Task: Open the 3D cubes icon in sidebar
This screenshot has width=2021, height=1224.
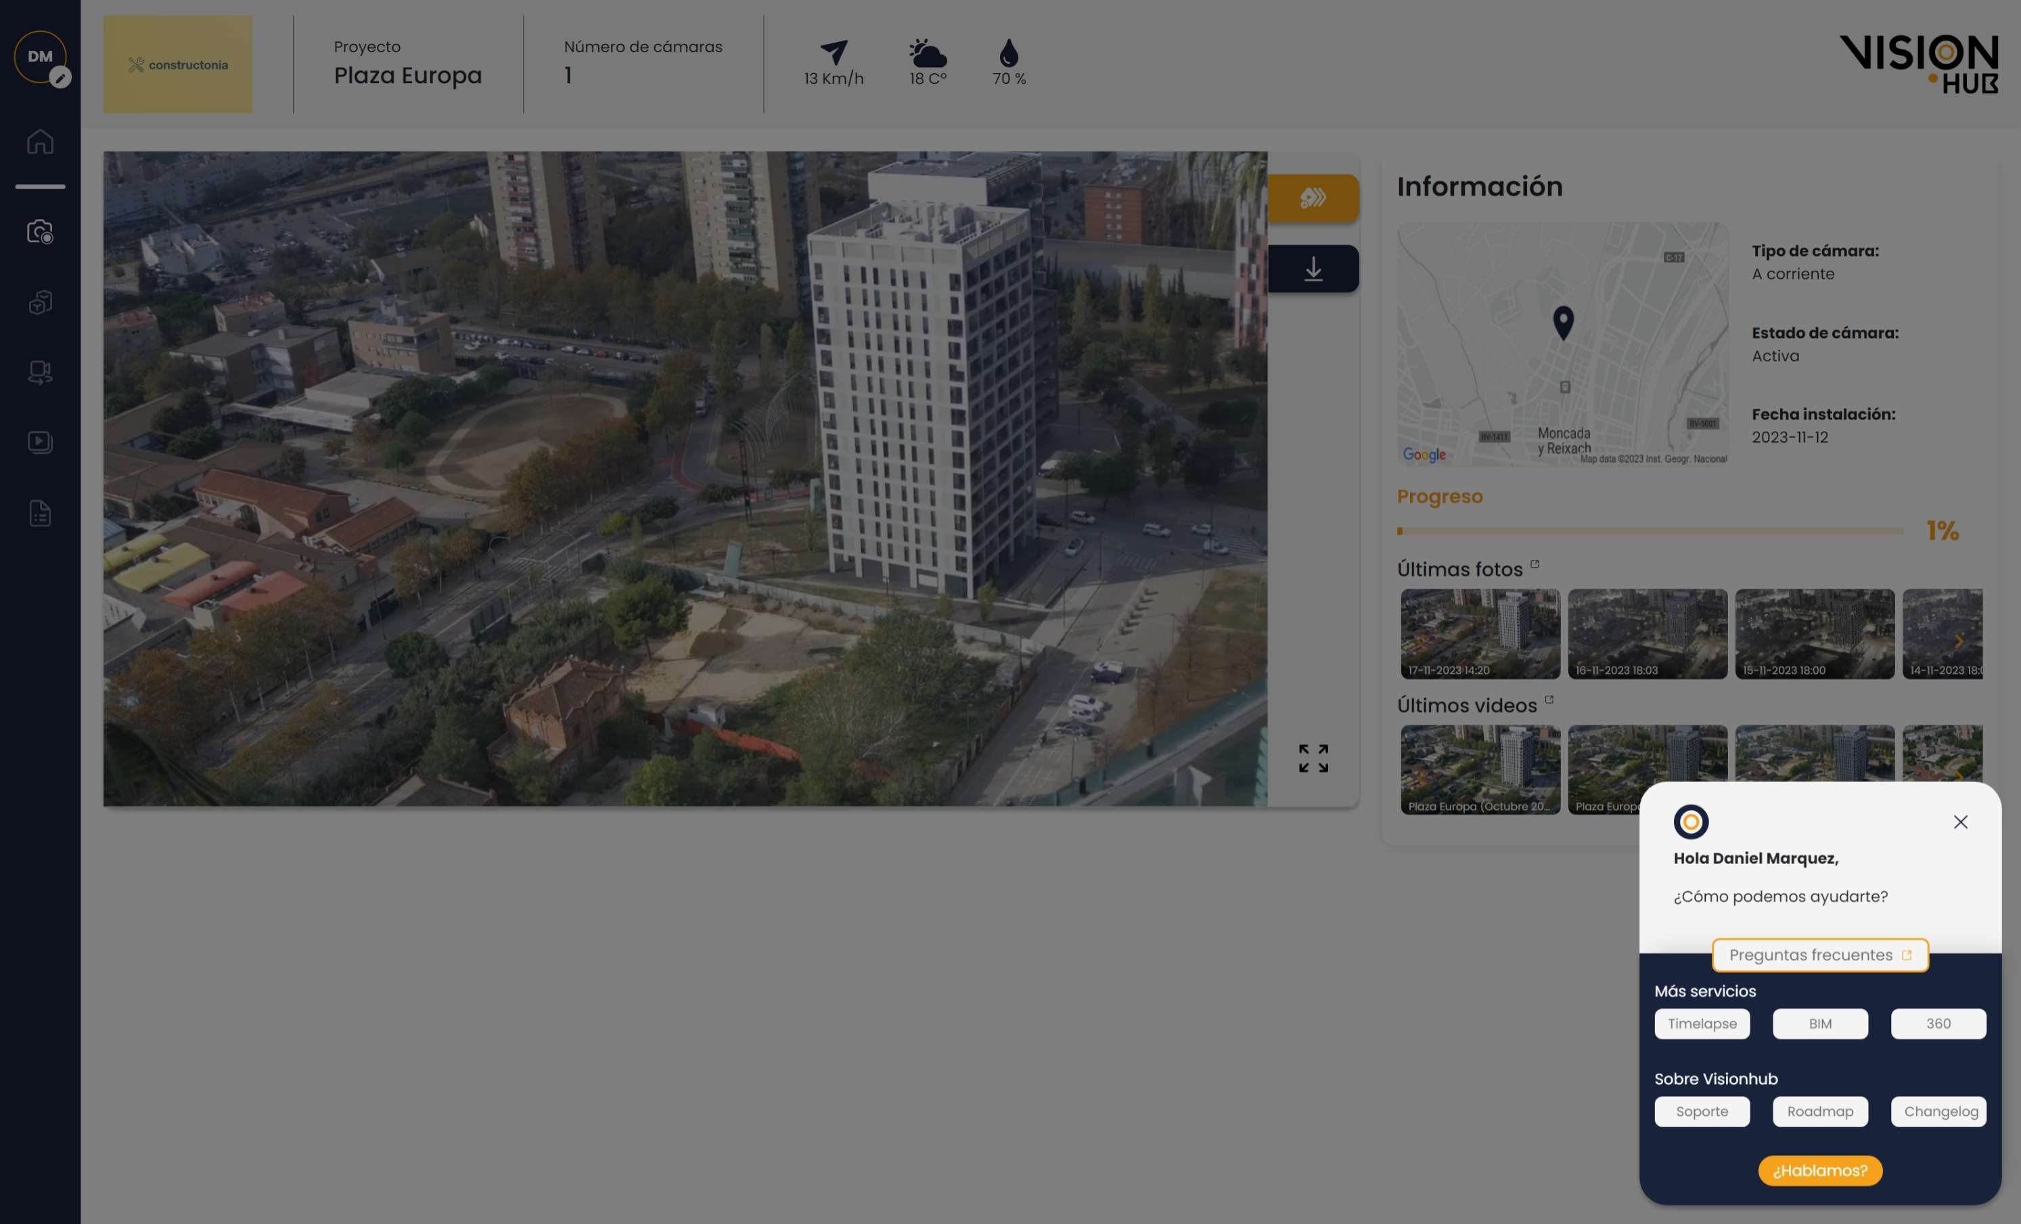Action: (x=39, y=302)
